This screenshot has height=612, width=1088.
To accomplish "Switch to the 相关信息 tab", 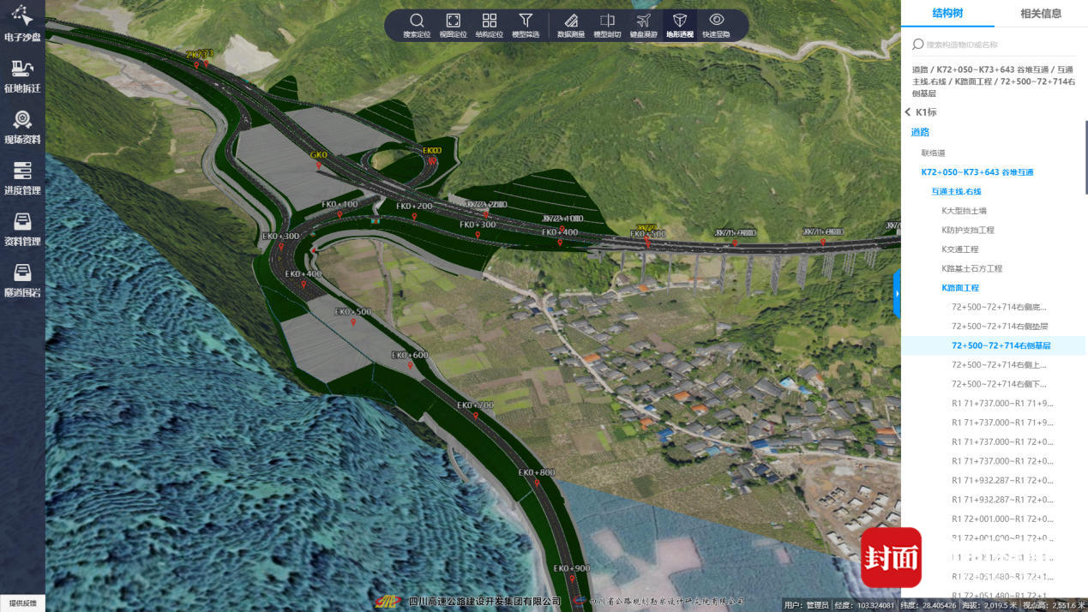I will tap(1040, 14).
